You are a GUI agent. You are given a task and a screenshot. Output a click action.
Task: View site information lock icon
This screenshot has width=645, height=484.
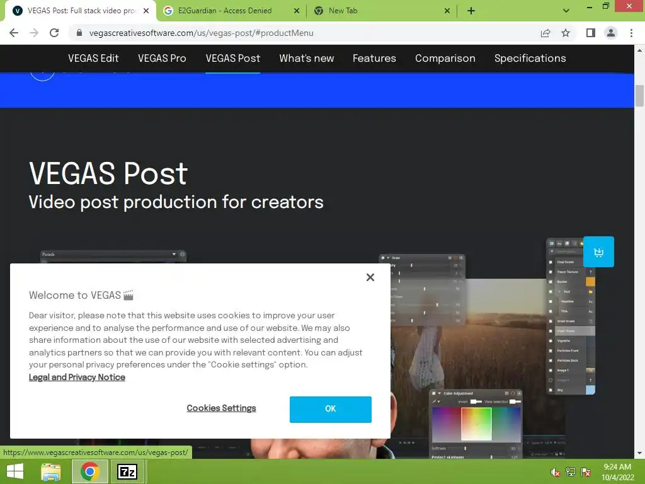click(79, 33)
